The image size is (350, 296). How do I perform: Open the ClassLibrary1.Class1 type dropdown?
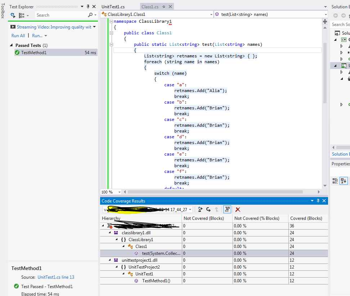coord(157,14)
